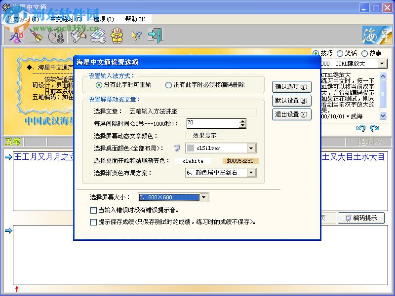Click the dart game toolbar icon
This screenshot has height=296, width=395.
(36, 36)
